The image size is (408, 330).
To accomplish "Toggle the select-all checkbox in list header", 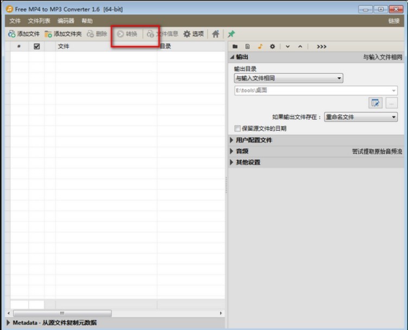I will coord(37,46).
